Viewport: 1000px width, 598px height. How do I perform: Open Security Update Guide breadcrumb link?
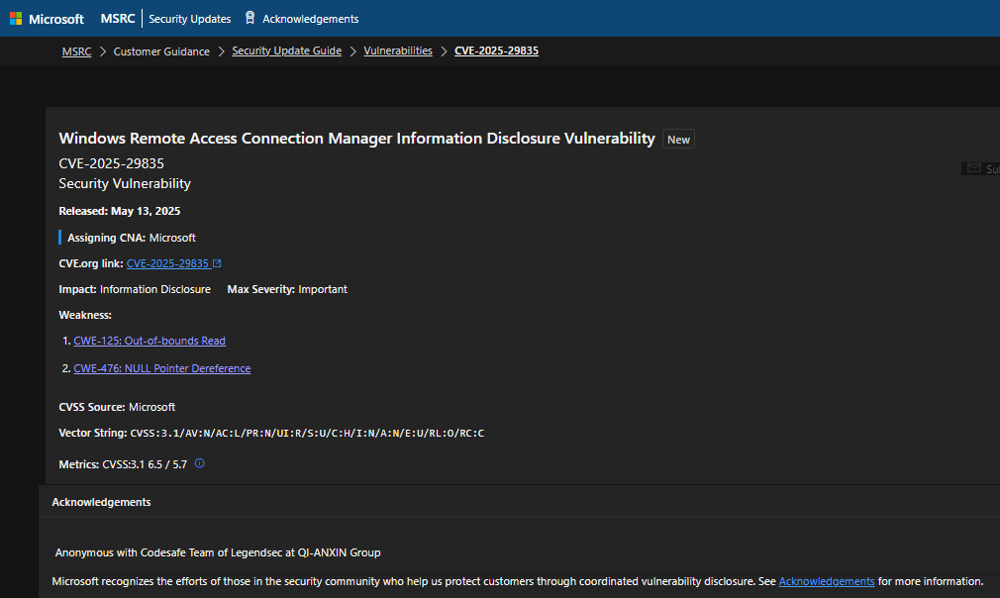286,51
